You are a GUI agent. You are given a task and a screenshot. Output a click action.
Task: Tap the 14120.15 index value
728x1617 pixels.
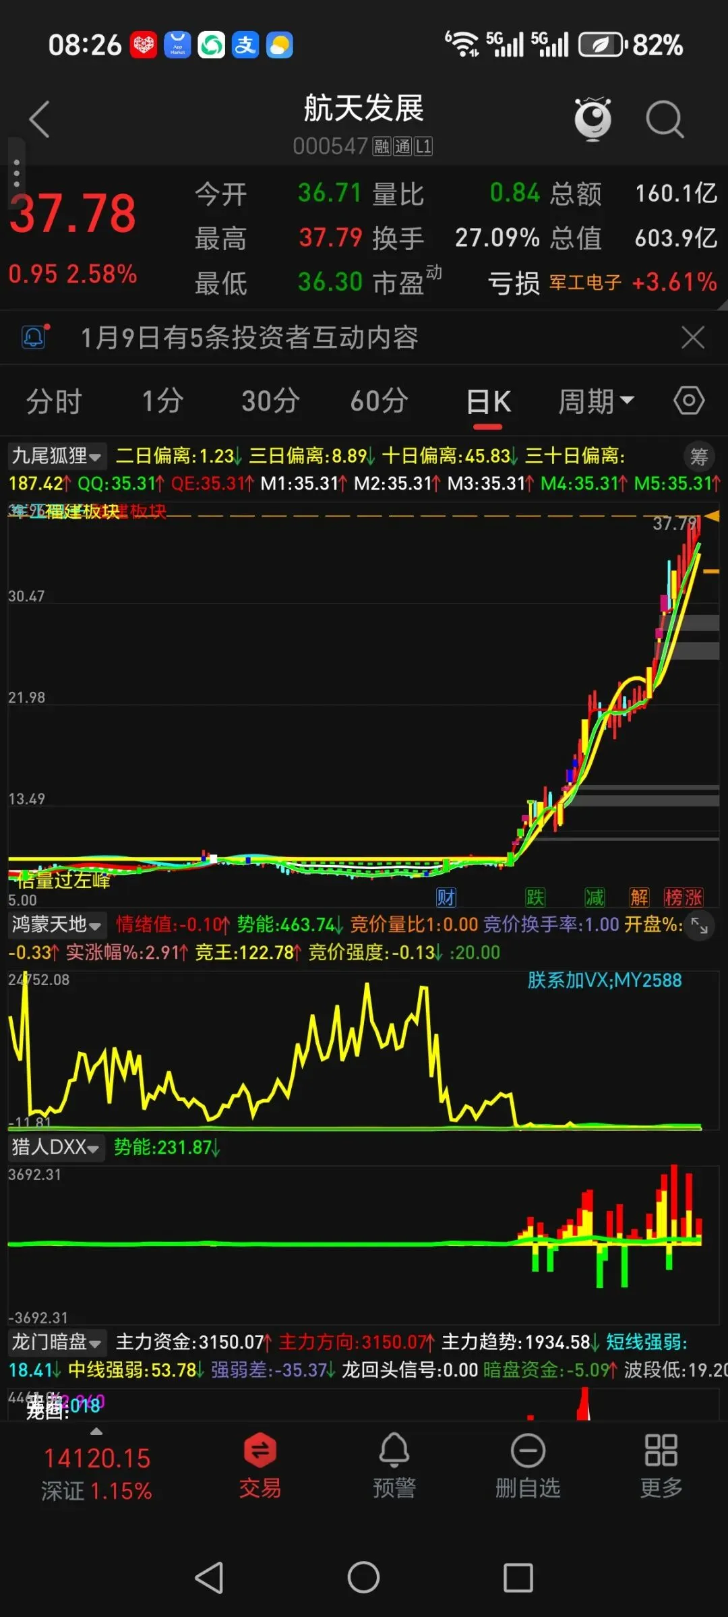tap(97, 1458)
